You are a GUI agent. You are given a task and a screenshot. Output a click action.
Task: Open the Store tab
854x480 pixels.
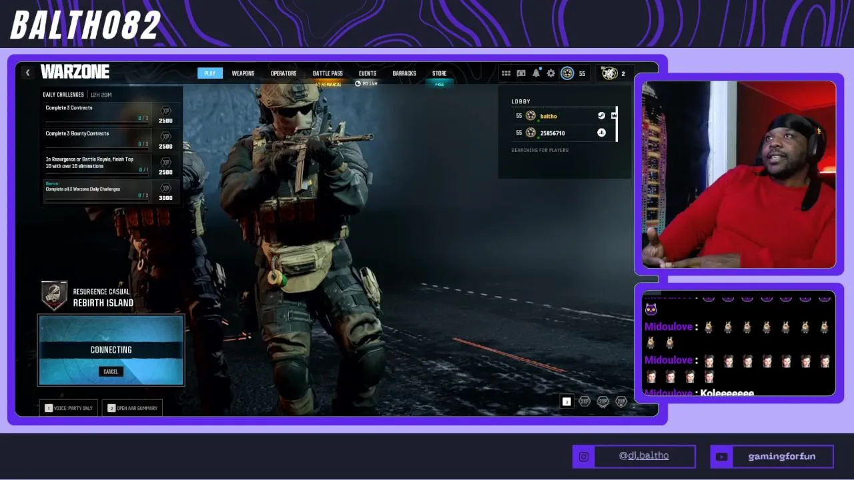[x=439, y=73]
